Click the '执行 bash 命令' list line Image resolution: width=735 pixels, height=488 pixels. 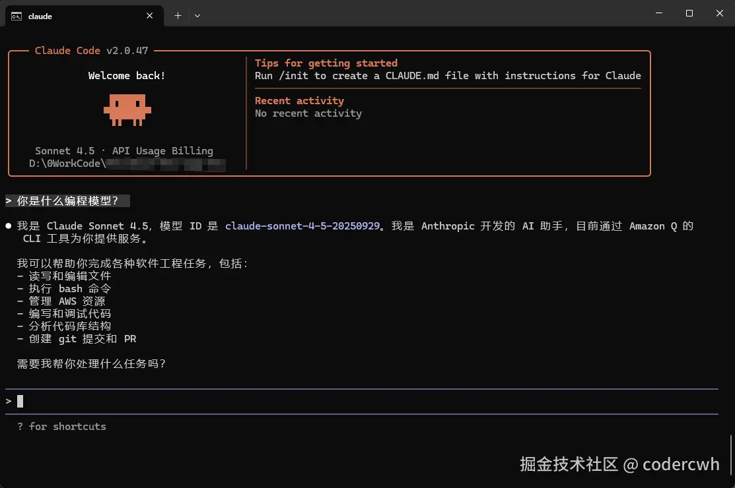pyautogui.click(x=64, y=289)
